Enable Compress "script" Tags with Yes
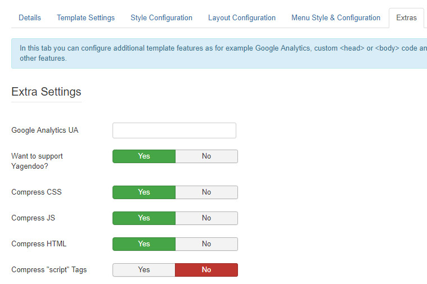427x284 pixels. [x=144, y=270]
